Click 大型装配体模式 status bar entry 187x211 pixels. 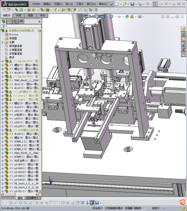coord(114,208)
